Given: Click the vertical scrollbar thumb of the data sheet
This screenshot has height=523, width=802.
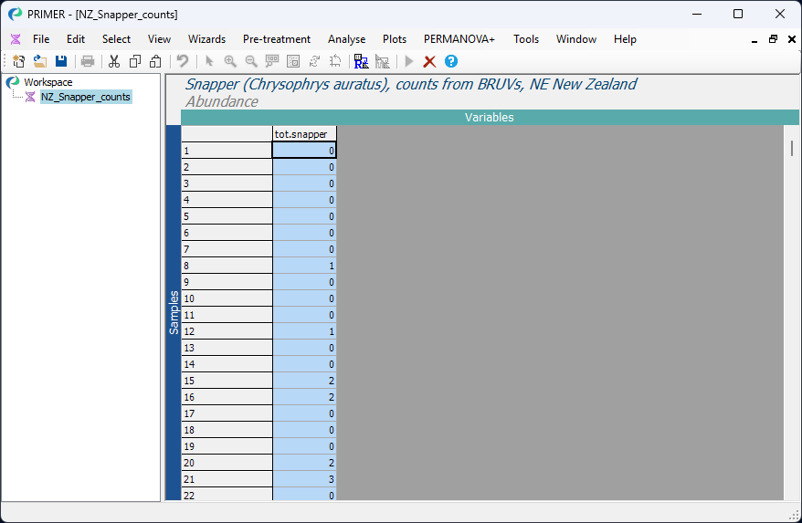Looking at the screenshot, I should pyautogui.click(x=791, y=148).
